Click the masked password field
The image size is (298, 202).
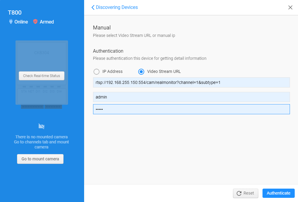[x=191, y=109]
